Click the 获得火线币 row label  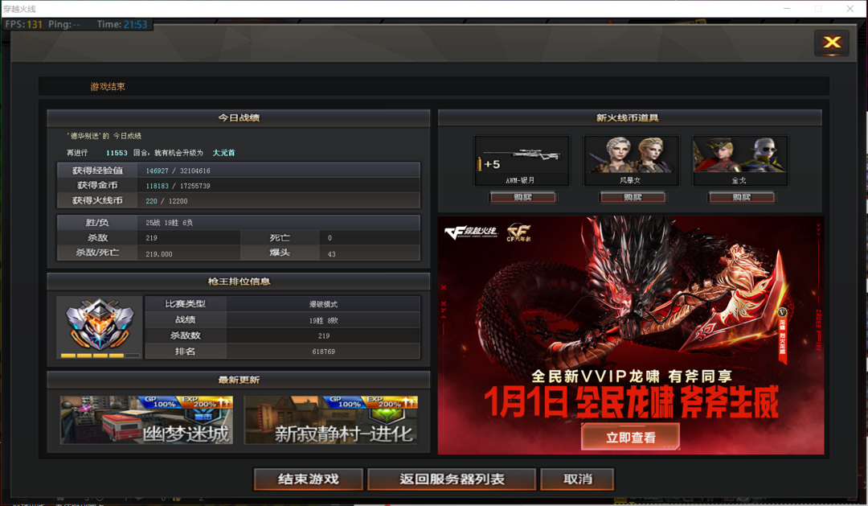coord(97,200)
